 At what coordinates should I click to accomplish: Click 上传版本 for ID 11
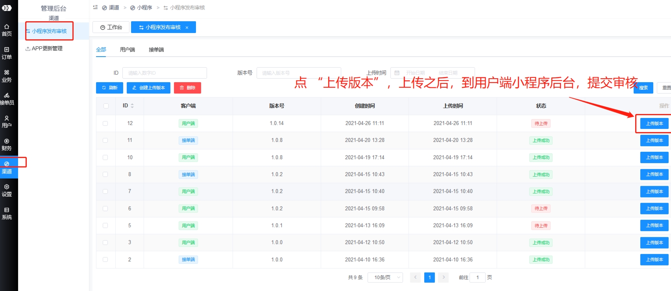(654, 140)
